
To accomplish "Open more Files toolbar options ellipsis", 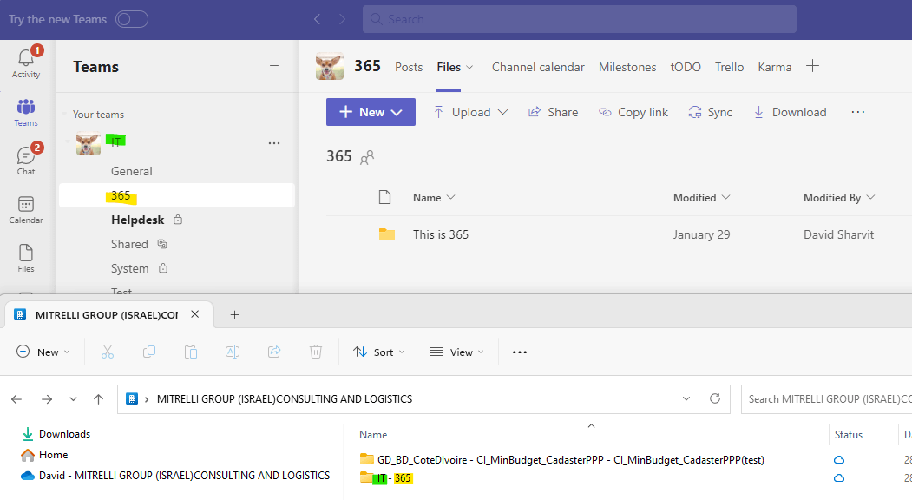I will [858, 112].
